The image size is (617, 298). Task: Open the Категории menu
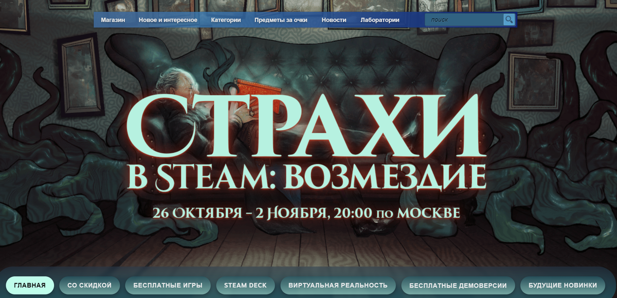(226, 20)
